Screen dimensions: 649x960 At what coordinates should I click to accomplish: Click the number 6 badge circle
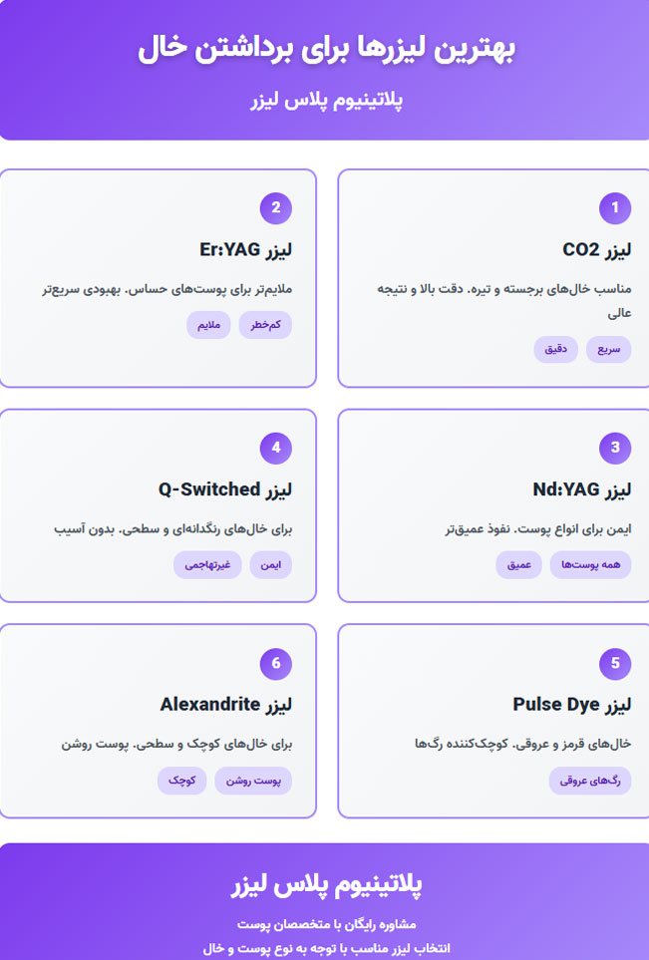275,663
